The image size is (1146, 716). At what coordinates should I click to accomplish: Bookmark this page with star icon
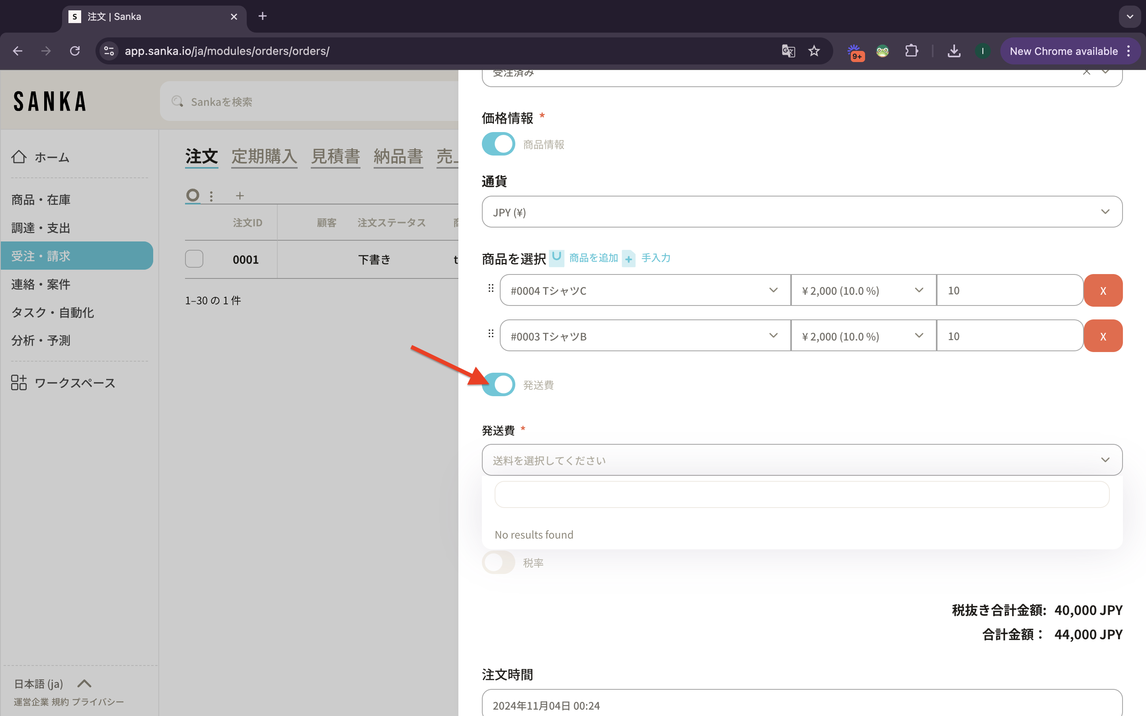(814, 51)
